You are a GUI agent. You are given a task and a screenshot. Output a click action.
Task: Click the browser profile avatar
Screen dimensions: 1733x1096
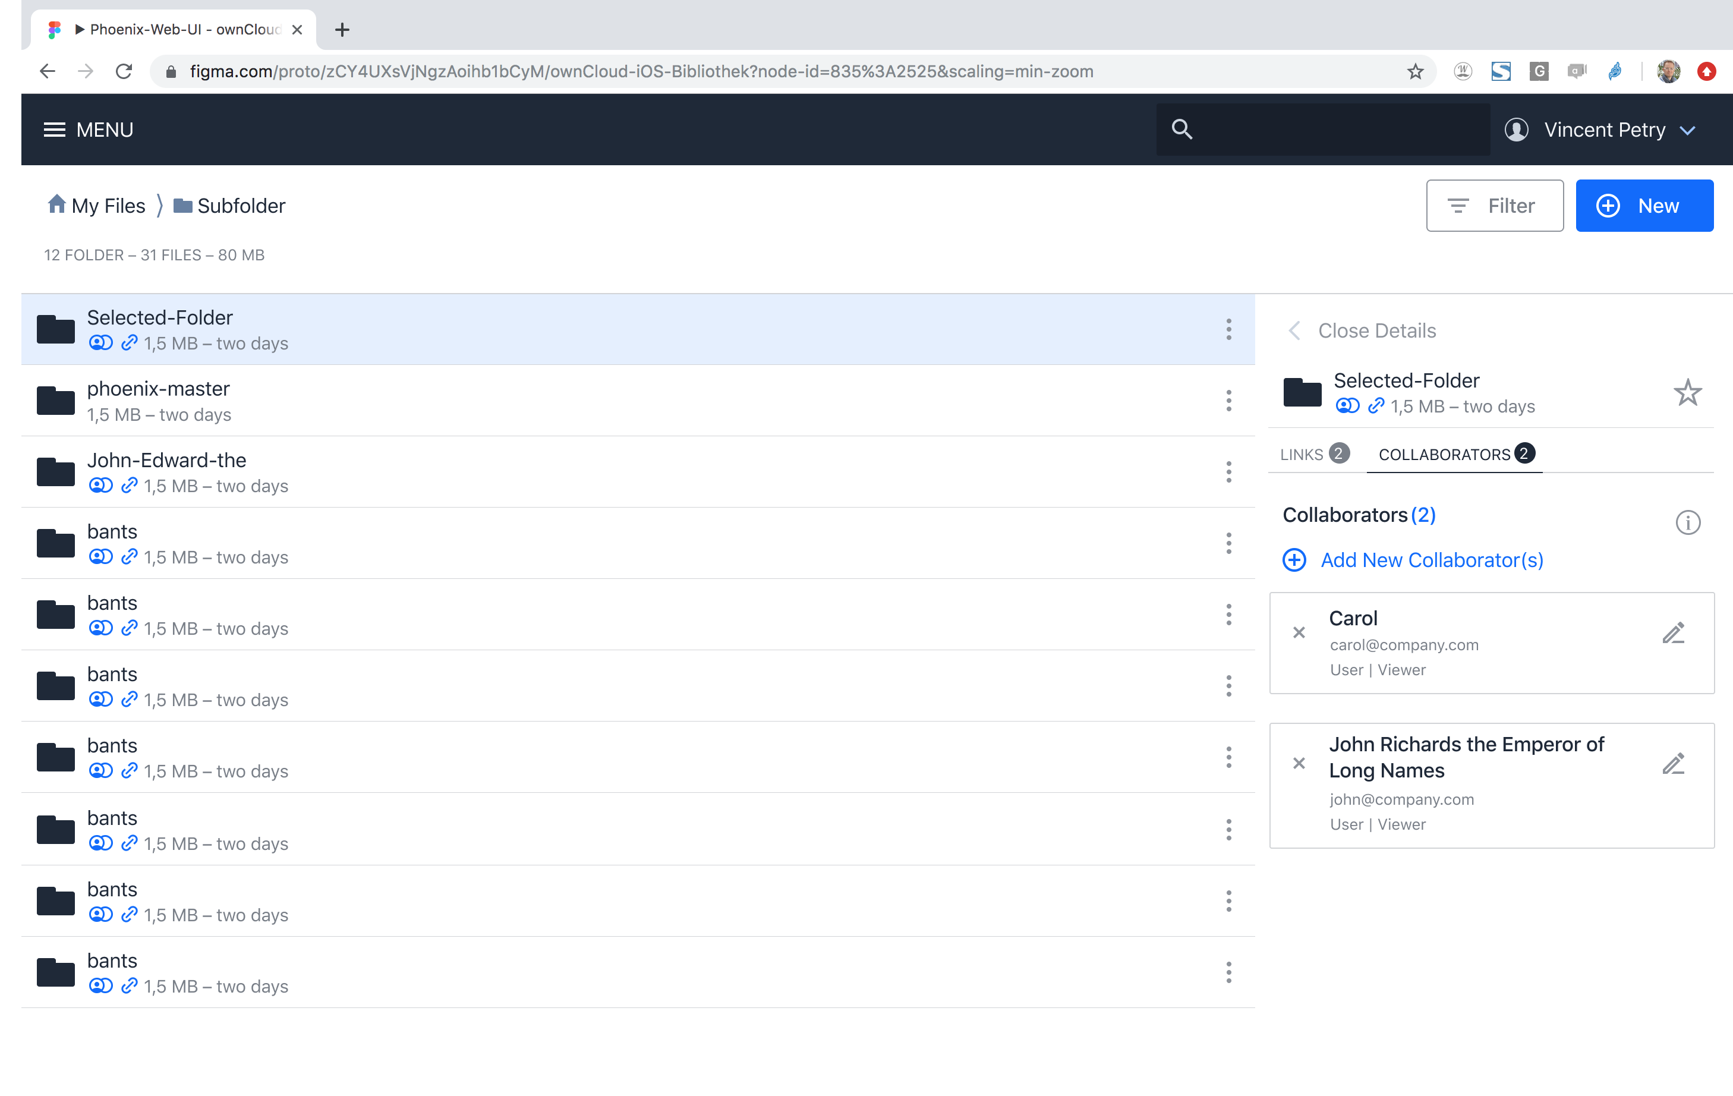coord(1668,71)
